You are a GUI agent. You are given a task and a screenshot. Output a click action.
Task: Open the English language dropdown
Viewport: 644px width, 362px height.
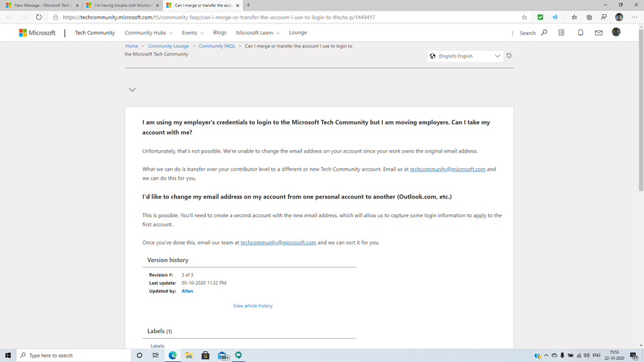tap(465, 56)
